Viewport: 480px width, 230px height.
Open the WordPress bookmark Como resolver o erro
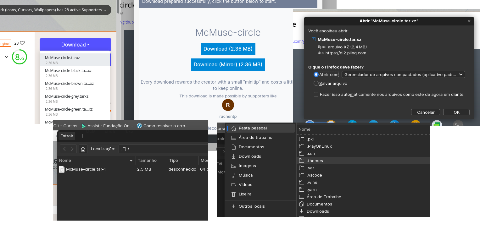tap(163, 126)
